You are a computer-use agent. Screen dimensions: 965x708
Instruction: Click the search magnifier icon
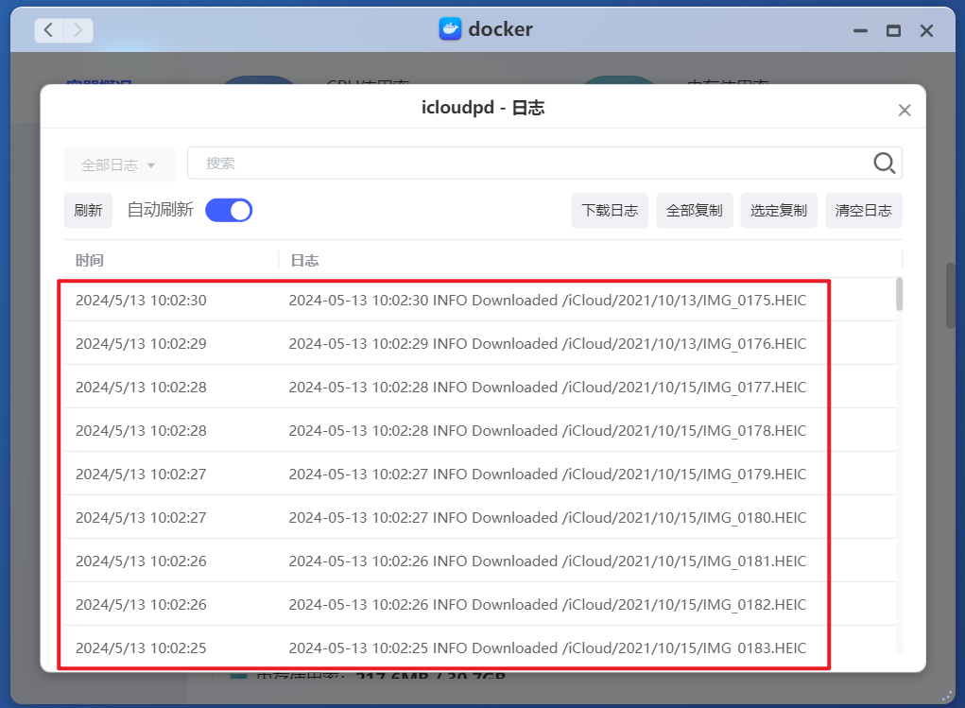click(x=884, y=163)
